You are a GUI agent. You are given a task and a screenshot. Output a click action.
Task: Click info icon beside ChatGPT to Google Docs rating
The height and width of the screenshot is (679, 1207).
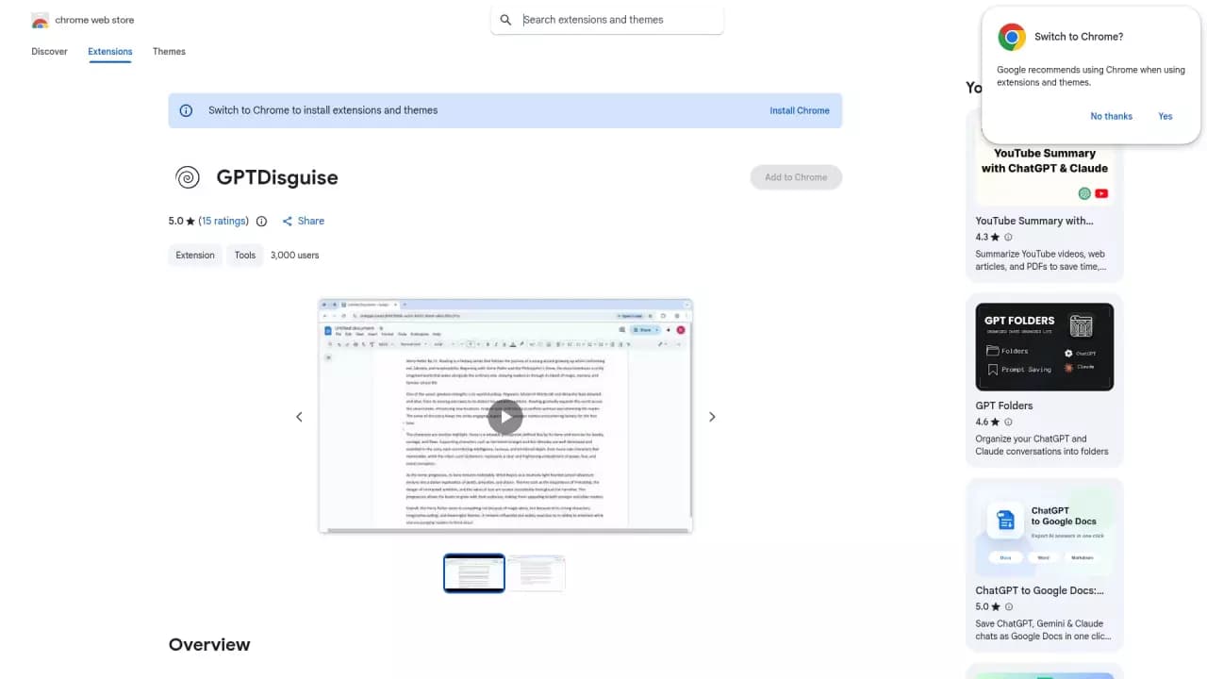tap(1008, 607)
